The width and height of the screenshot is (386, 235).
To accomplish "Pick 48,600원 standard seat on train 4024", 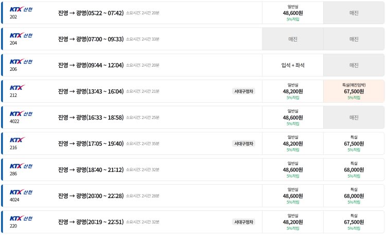I will pyautogui.click(x=293, y=195).
